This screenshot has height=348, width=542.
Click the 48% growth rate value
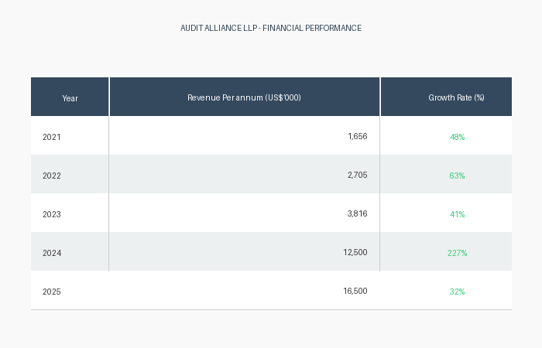point(457,137)
